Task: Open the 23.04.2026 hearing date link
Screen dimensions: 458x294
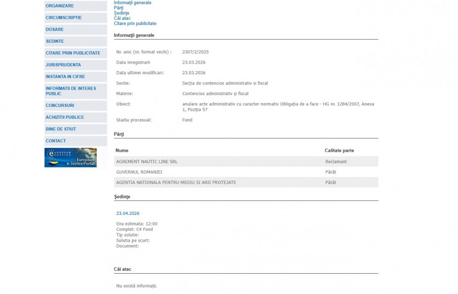Action: click(x=127, y=213)
